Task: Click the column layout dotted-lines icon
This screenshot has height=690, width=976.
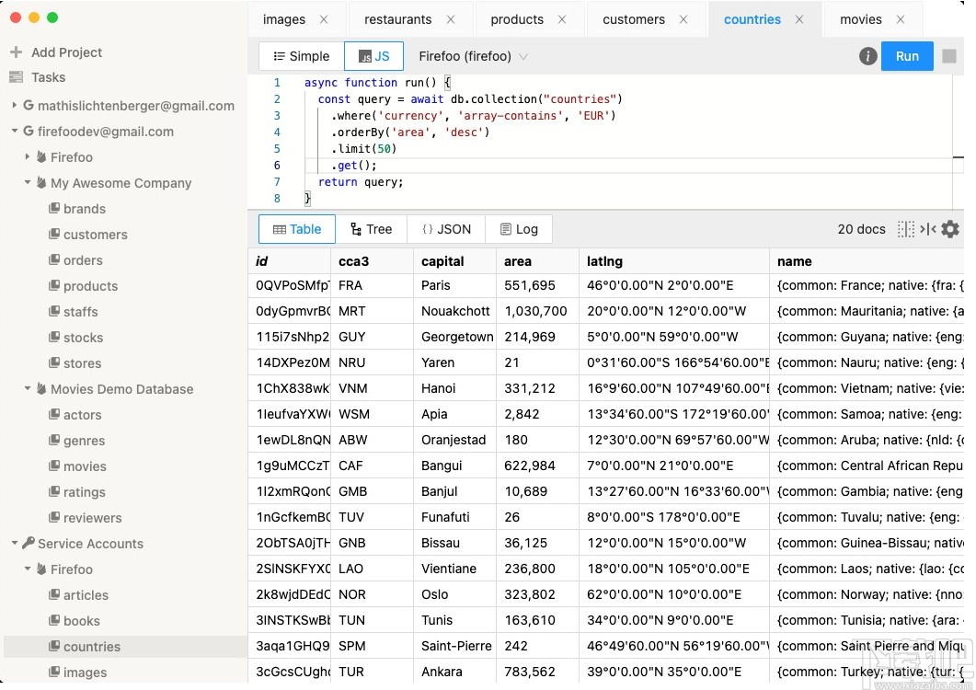Action: coord(906,229)
